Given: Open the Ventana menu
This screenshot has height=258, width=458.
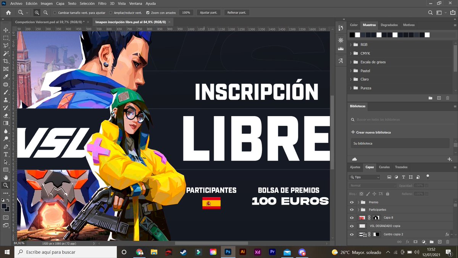Looking at the screenshot, I should pos(136,3).
